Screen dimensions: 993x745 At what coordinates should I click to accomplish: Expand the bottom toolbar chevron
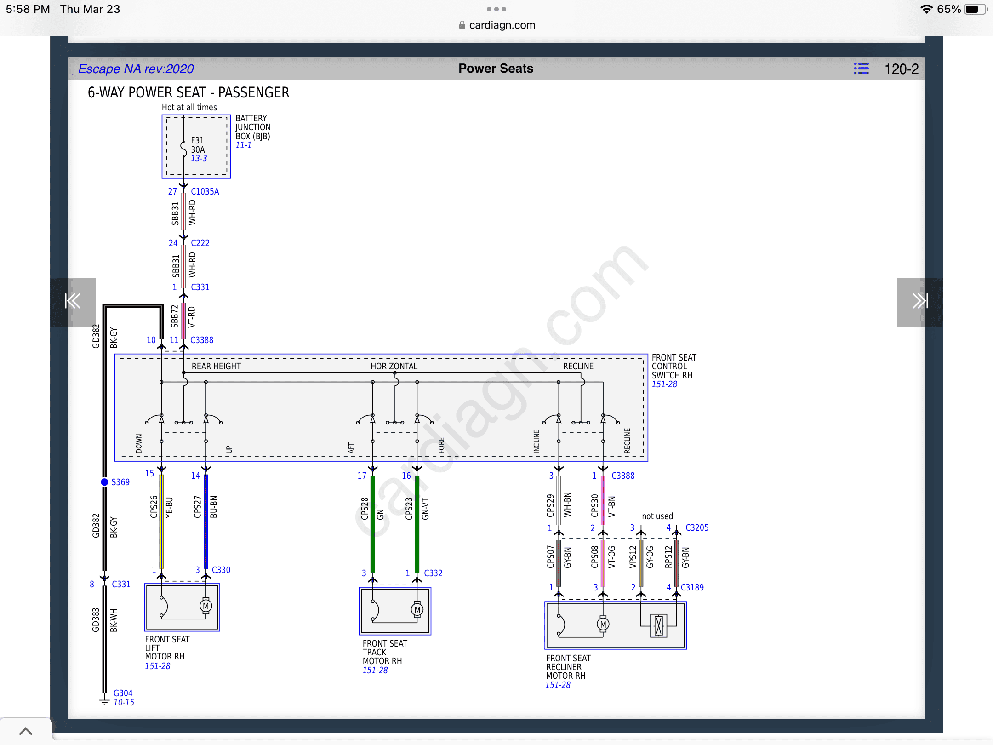coord(26,731)
